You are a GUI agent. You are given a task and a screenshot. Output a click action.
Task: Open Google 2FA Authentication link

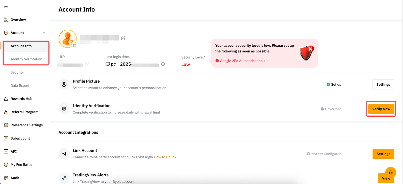click(x=241, y=61)
